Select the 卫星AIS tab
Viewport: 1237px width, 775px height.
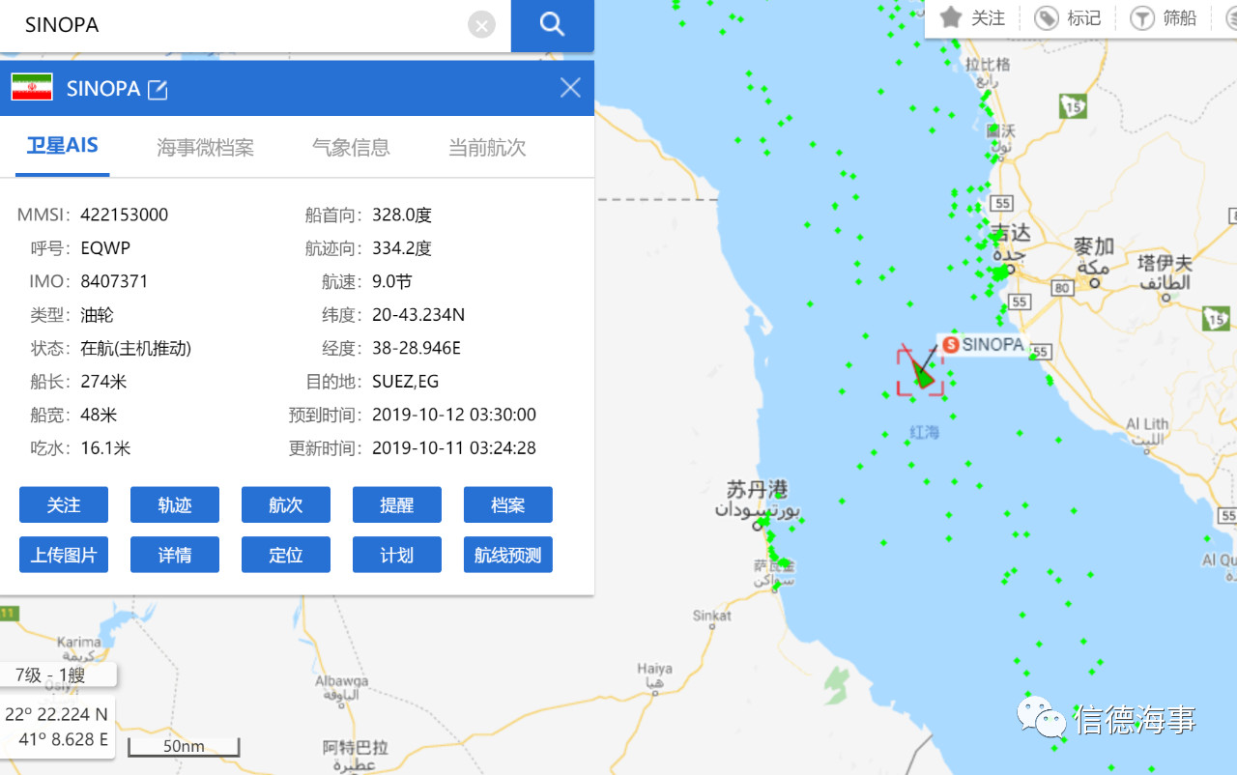click(x=62, y=146)
